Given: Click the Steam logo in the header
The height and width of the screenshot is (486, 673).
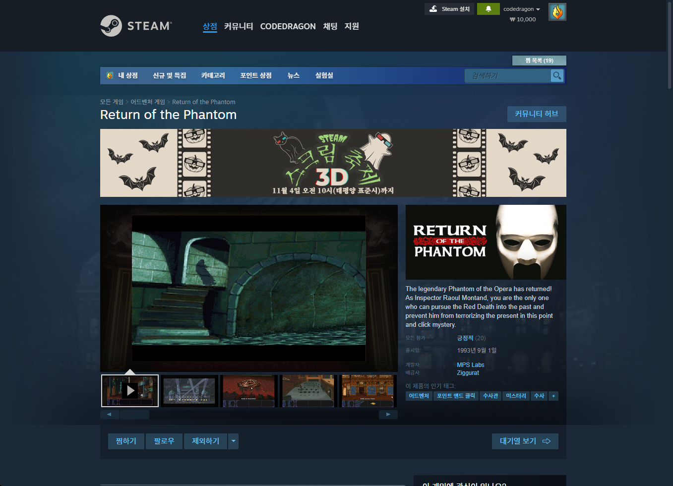Looking at the screenshot, I should [136, 26].
